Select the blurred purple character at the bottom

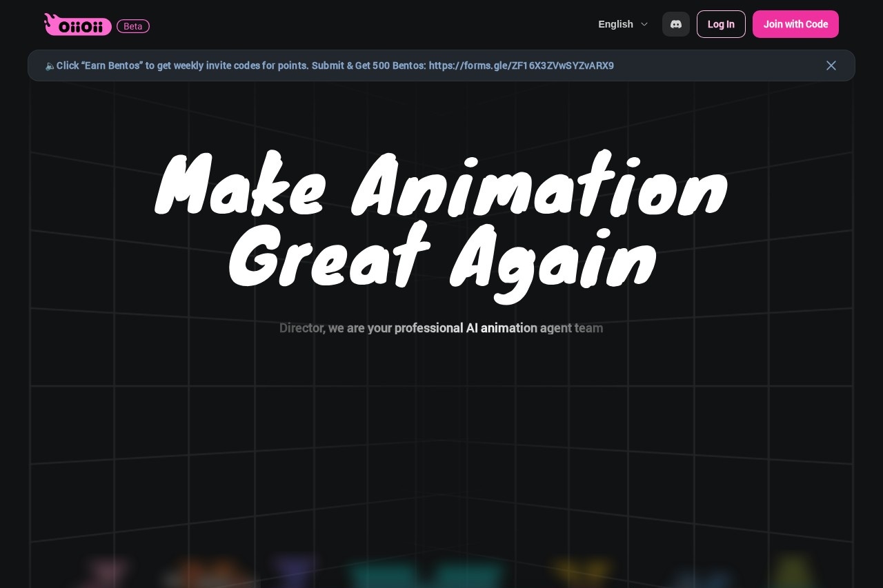click(x=295, y=569)
